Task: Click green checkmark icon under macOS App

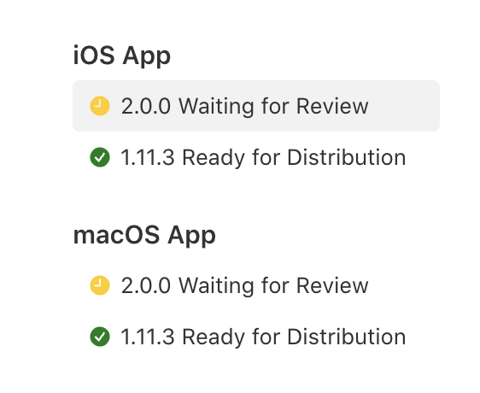Action: (100, 337)
